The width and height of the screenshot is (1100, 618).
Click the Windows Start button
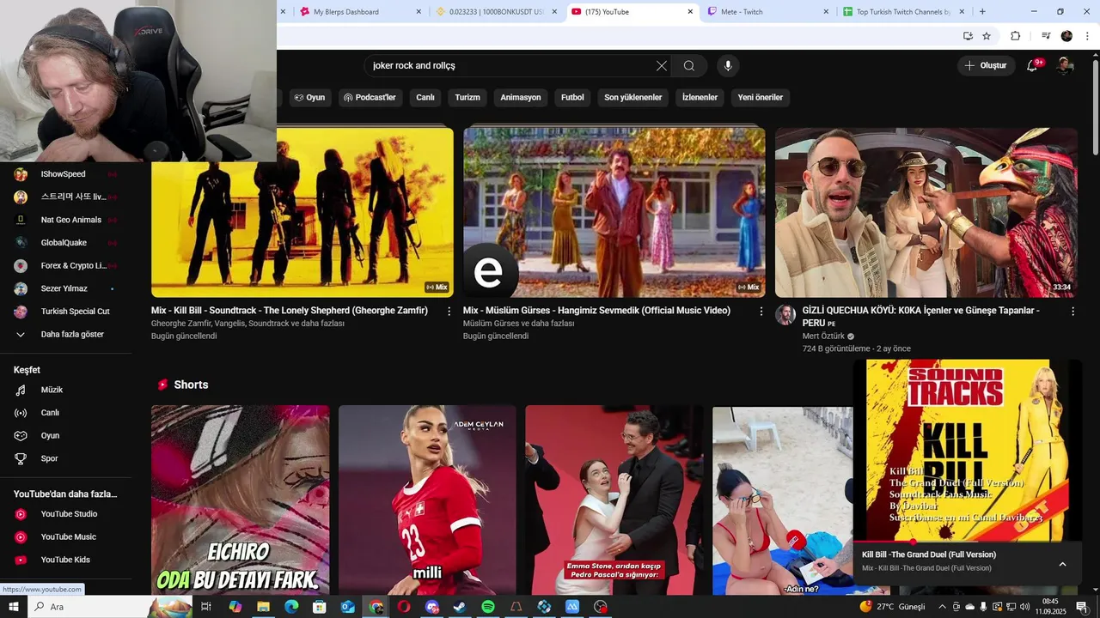click(x=13, y=607)
